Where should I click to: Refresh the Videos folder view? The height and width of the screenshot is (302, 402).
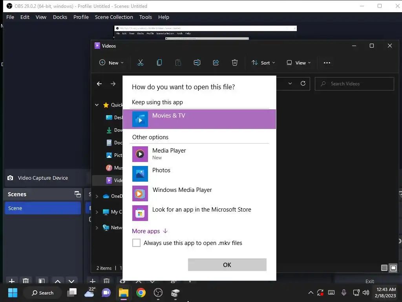tap(303, 83)
